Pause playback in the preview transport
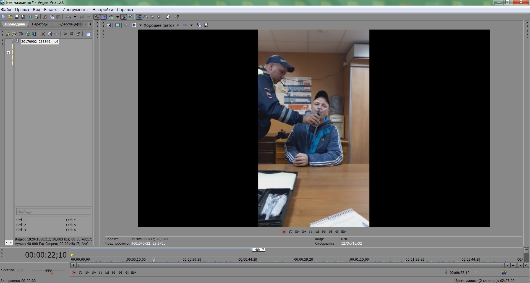 click(x=310, y=232)
